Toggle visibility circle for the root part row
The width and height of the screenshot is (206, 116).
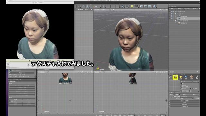172,12
